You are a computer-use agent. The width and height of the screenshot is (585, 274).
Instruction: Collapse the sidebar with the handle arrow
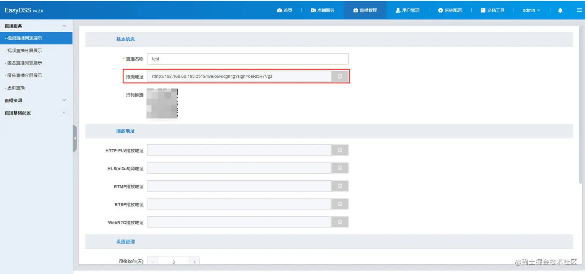coord(75,138)
